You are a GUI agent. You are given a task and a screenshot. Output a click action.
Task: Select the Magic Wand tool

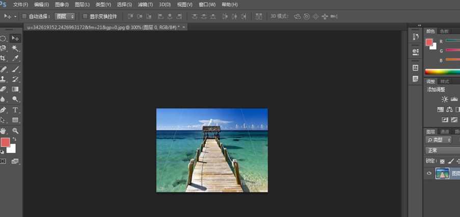(15, 48)
